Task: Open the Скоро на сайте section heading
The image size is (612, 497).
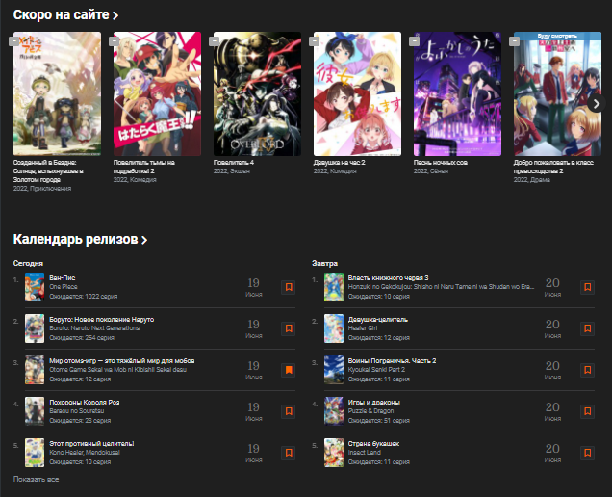Action: [65, 14]
